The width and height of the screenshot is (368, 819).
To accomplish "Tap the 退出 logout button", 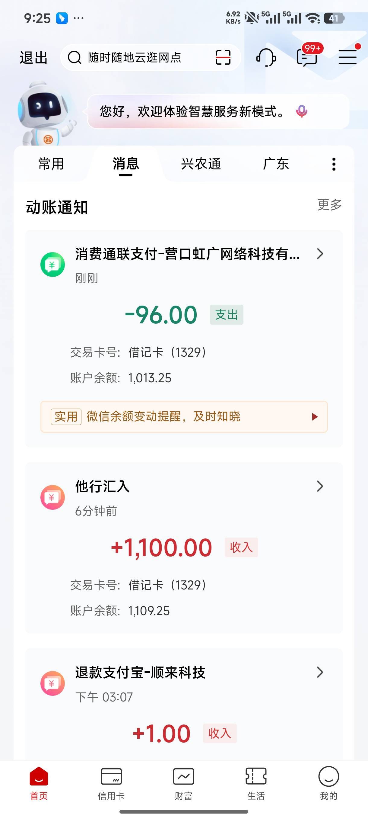I will pyautogui.click(x=34, y=58).
